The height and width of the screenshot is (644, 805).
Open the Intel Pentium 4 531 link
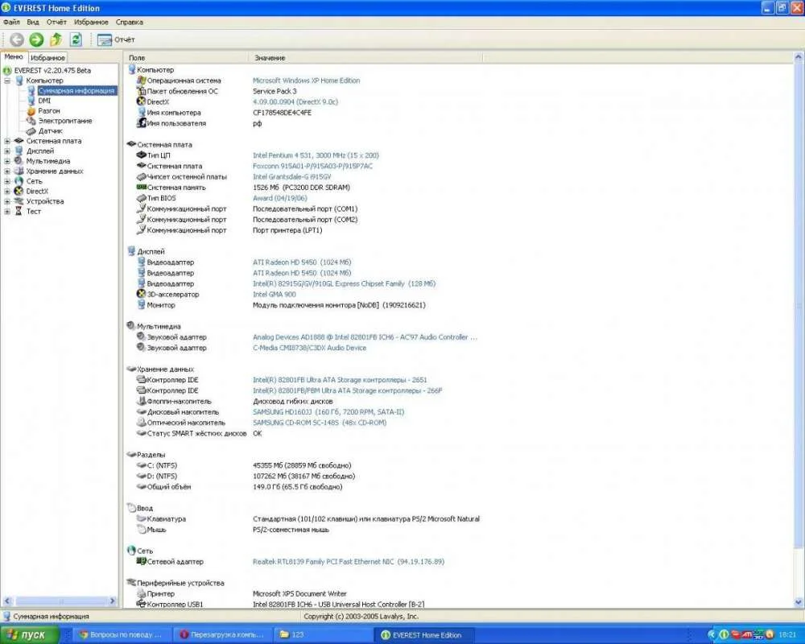point(316,155)
